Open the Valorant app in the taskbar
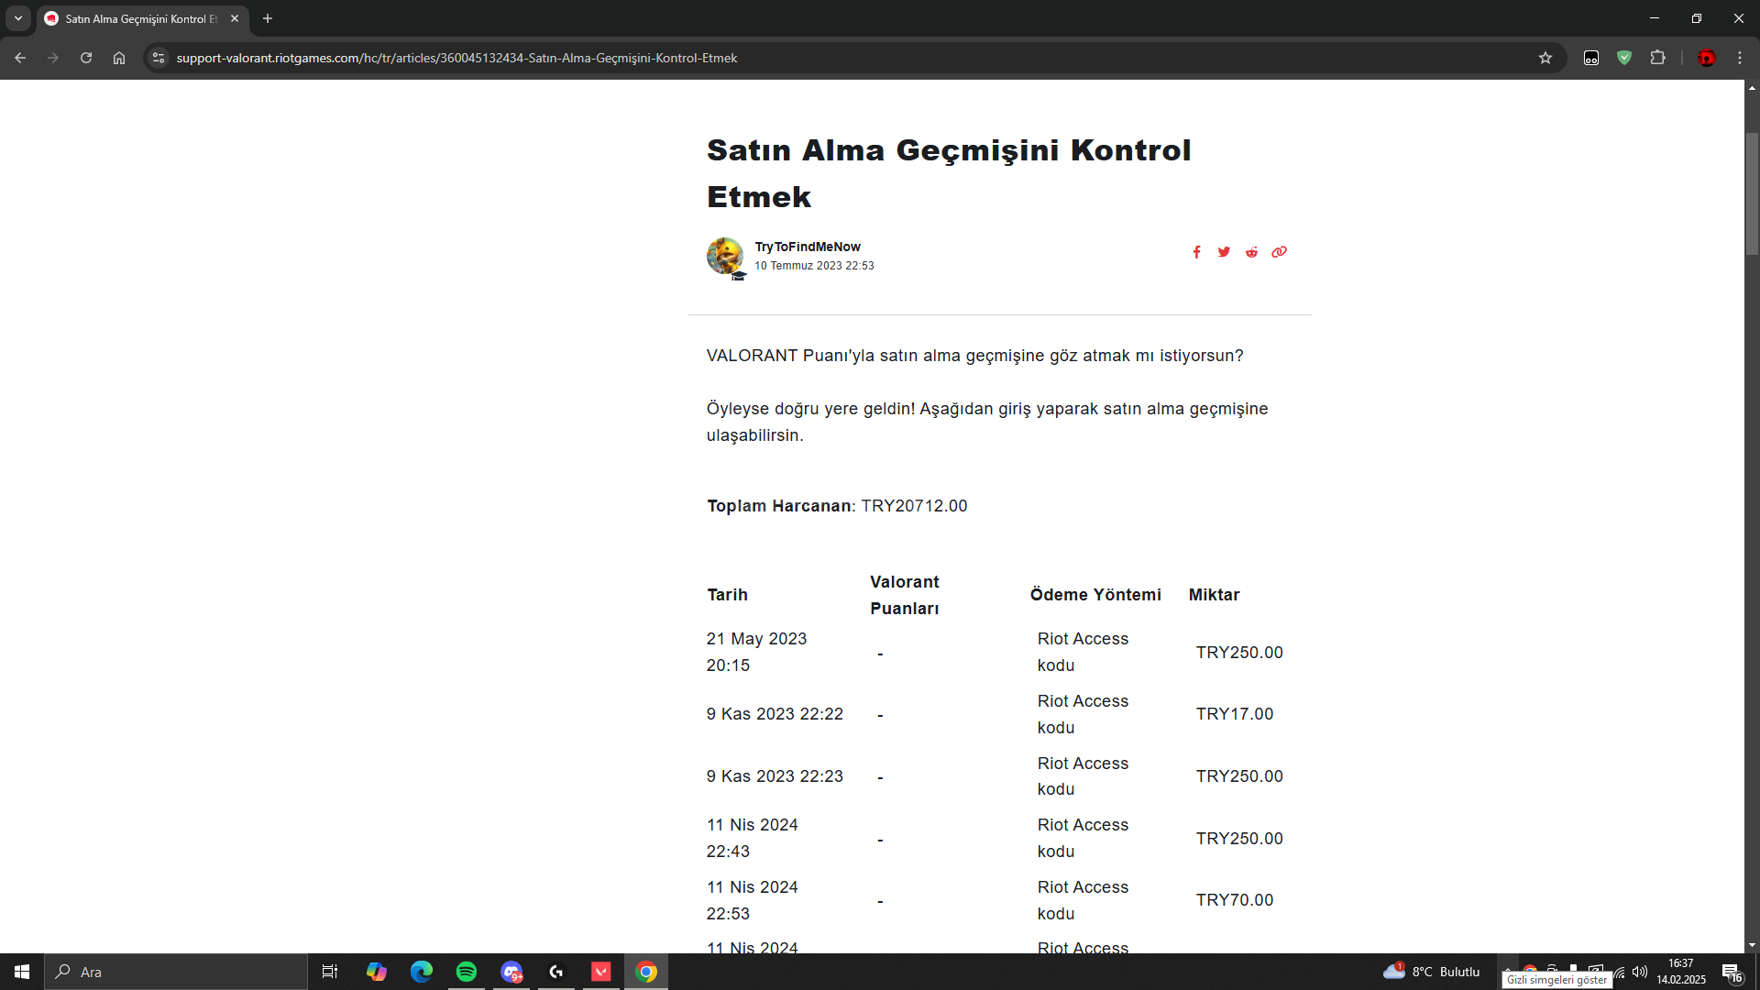The image size is (1760, 990). [x=601, y=972]
